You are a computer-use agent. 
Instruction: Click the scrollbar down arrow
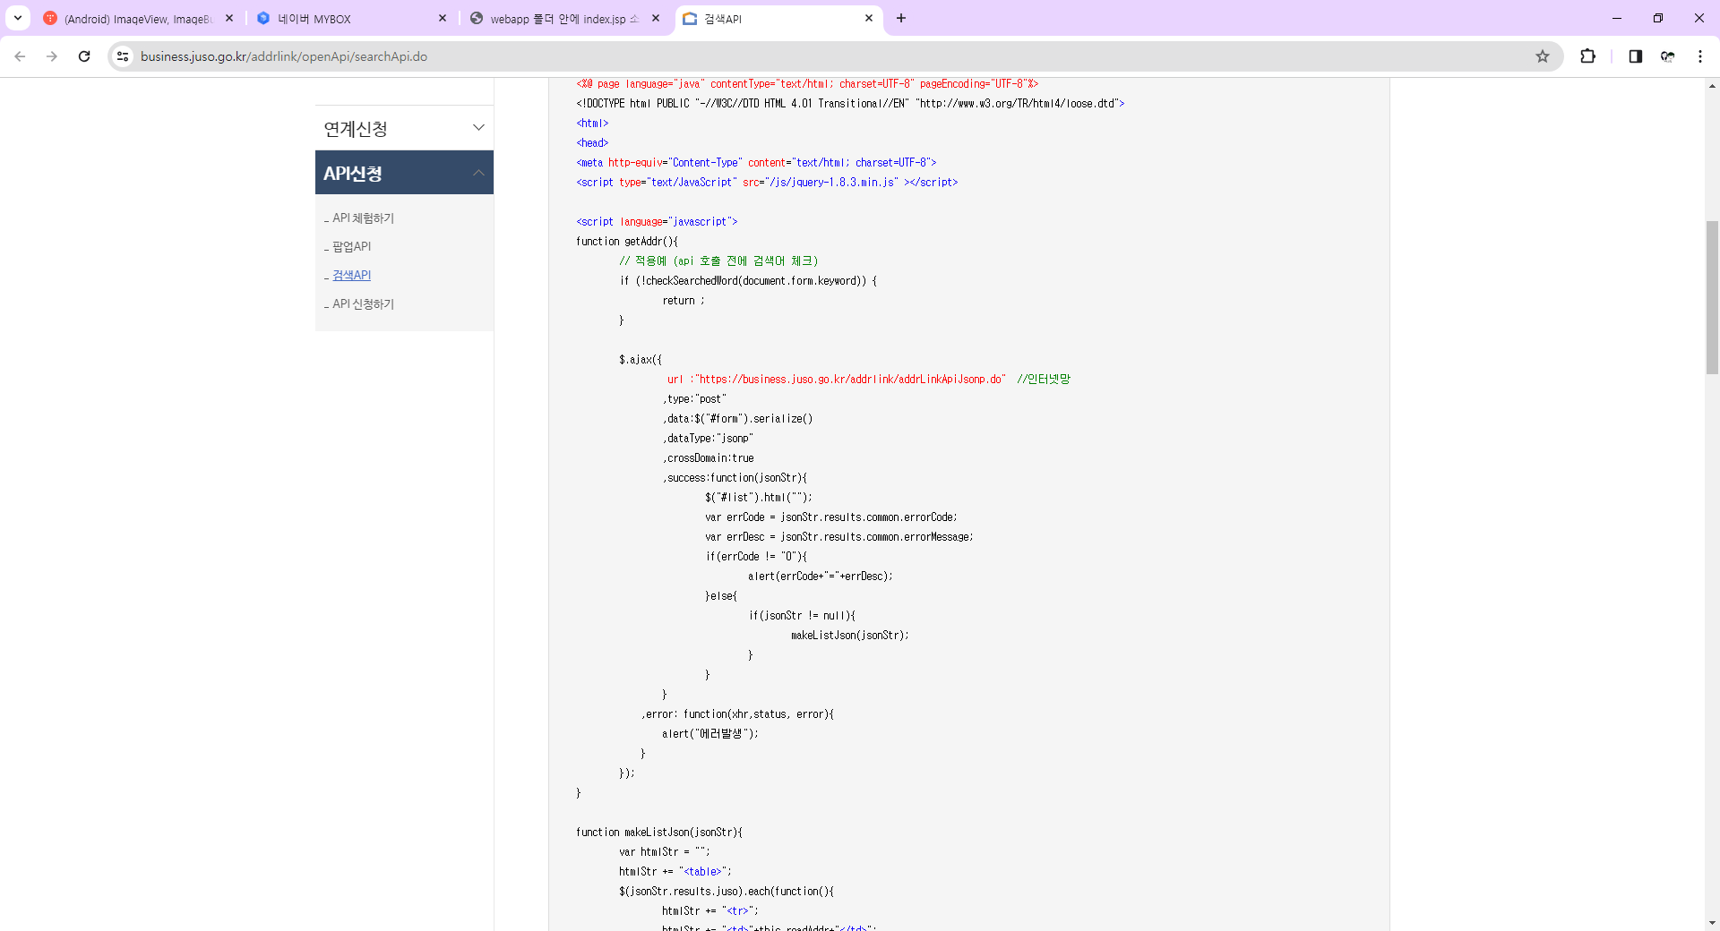(x=1712, y=923)
